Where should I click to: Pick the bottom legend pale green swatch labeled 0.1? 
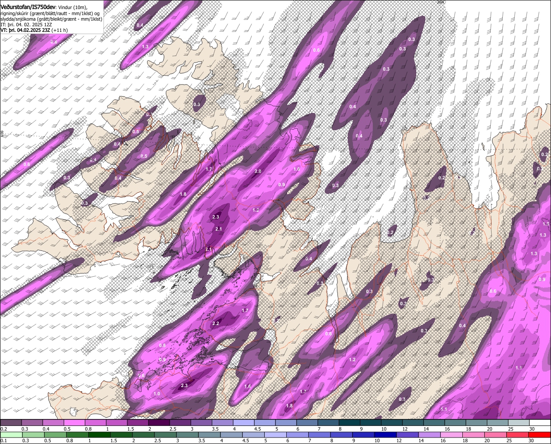click(11, 435)
